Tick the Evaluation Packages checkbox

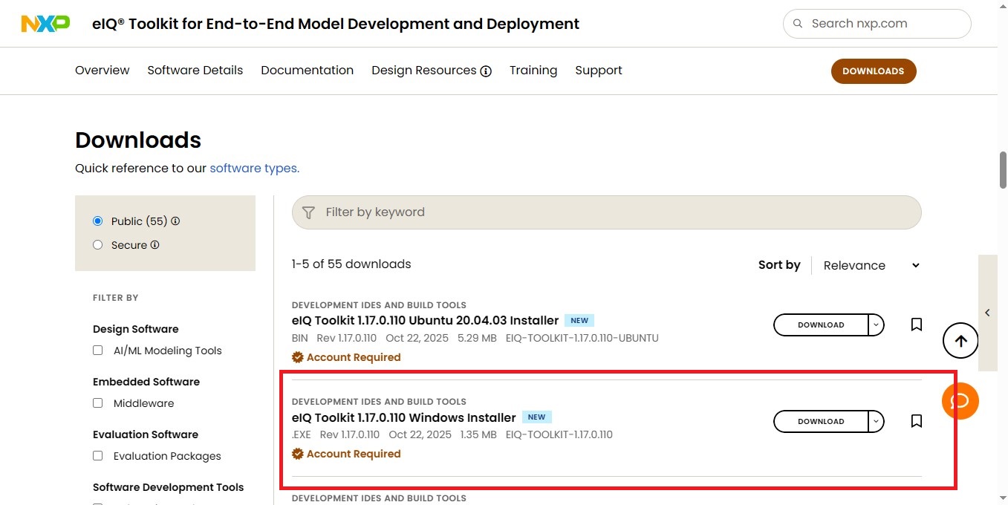[97, 456]
